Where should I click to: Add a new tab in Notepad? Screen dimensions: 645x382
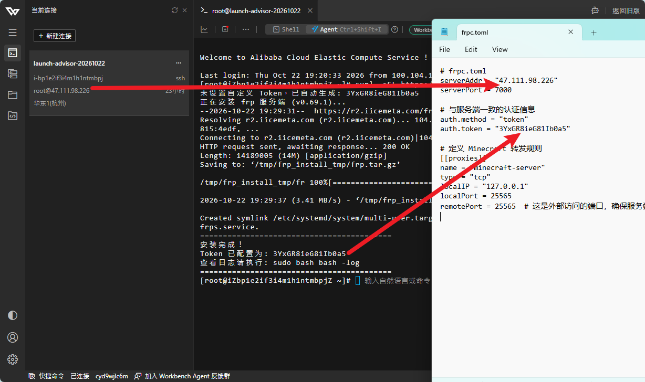tap(594, 33)
